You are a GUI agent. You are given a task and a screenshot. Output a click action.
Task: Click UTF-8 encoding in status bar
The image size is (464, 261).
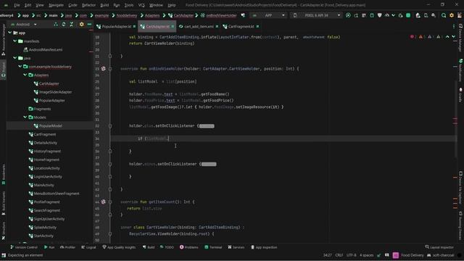pyautogui.click(x=351, y=255)
